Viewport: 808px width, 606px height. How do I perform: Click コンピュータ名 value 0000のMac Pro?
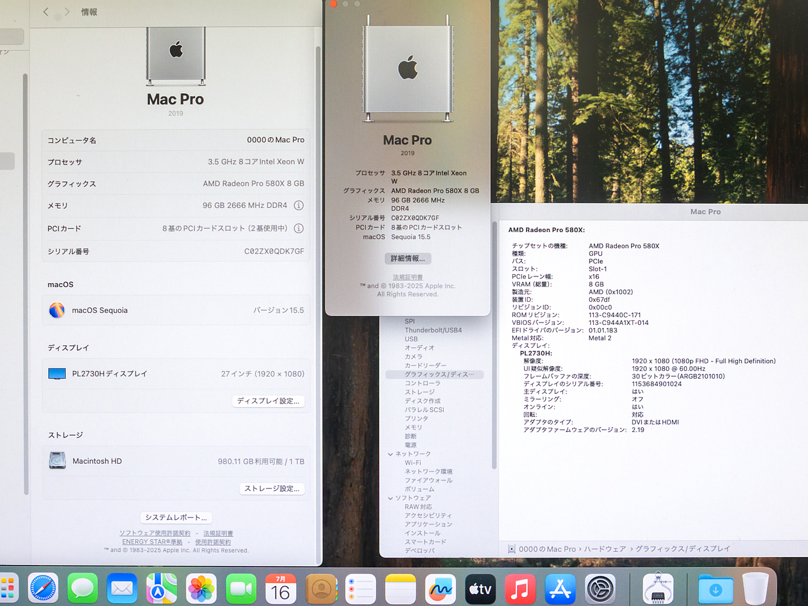coord(275,140)
